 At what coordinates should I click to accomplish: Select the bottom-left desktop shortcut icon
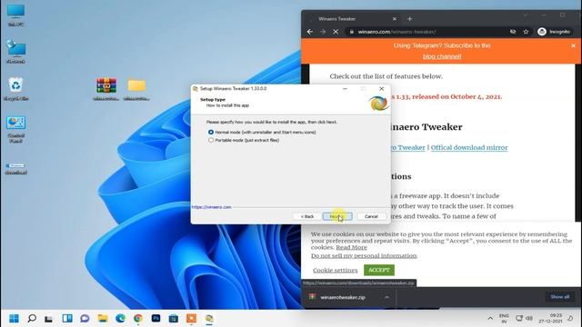(15, 169)
